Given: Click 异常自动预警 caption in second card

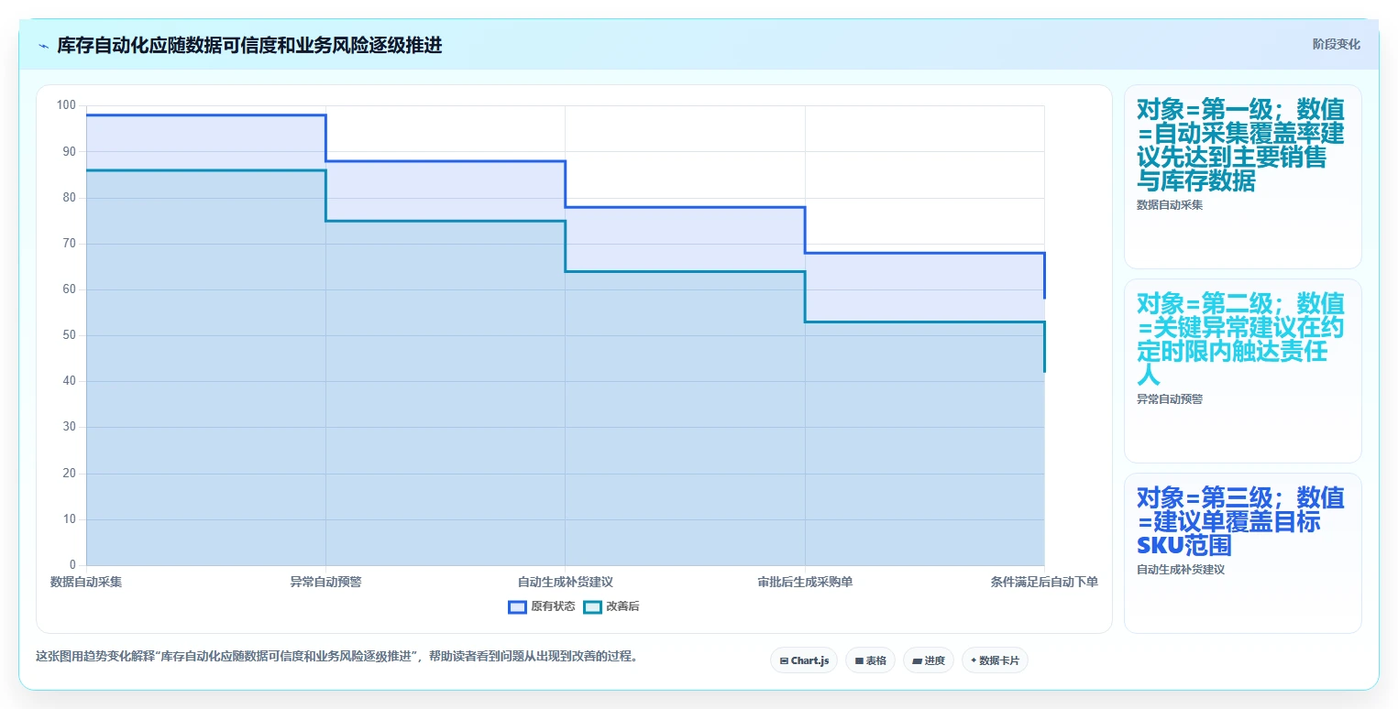Looking at the screenshot, I should point(1170,399).
